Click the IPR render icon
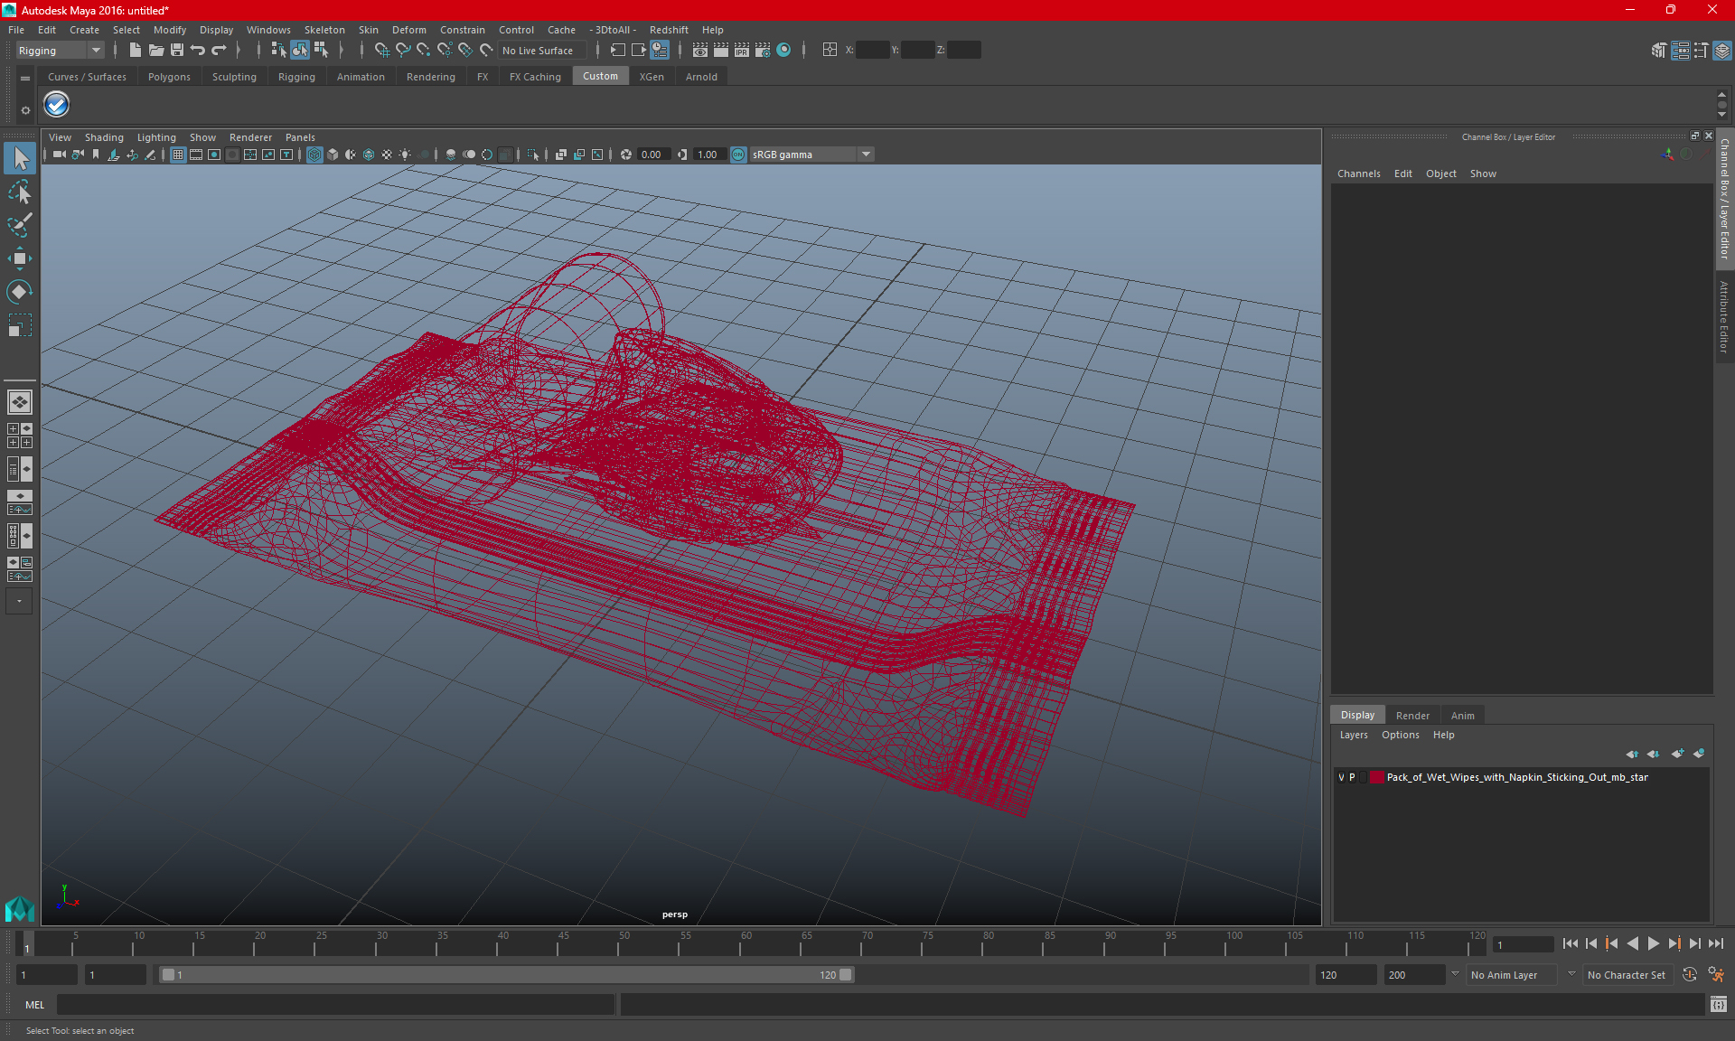The height and width of the screenshot is (1041, 1735). pos(741,51)
